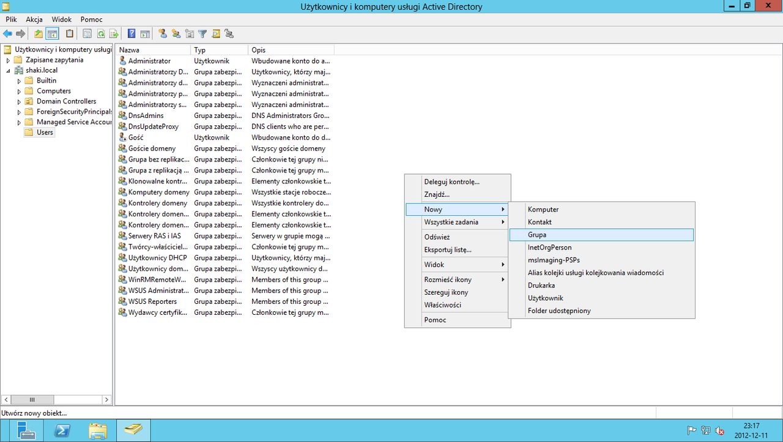Image resolution: width=783 pixels, height=442 pixels.
Task: Choose Grupa in the Nowy submenu
Action: coord(601,235)
